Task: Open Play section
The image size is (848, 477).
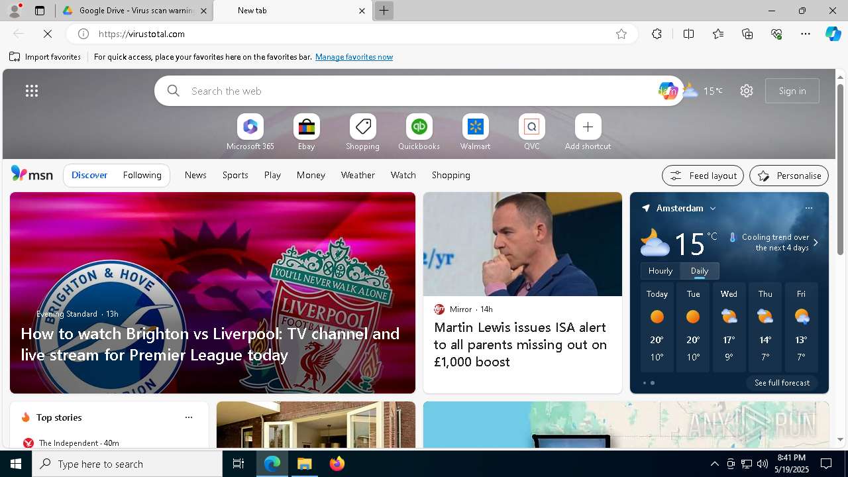Action: coord(272,175)
